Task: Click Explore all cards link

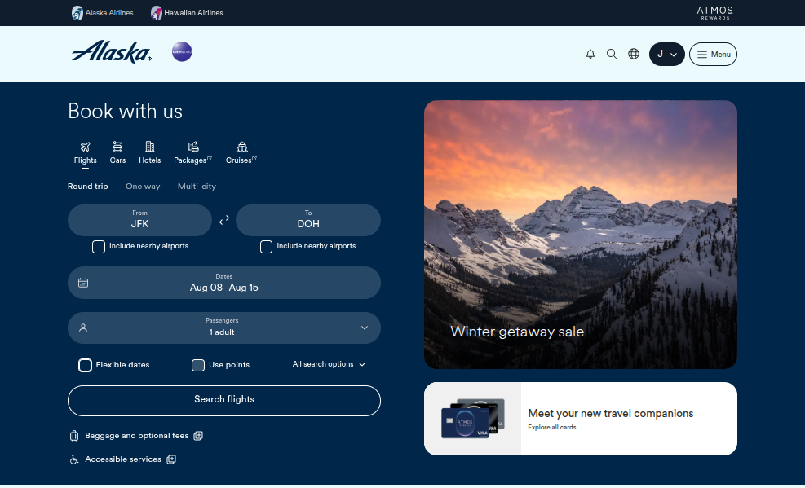Action: point(552,427)
